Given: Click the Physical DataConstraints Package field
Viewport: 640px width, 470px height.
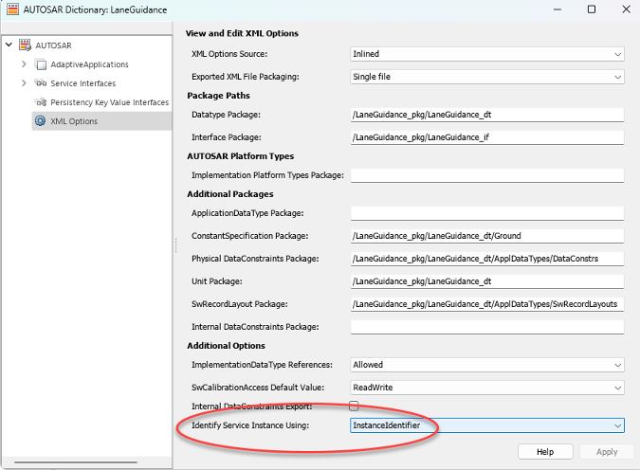Looking at the screenshot, I should (487, 259).
